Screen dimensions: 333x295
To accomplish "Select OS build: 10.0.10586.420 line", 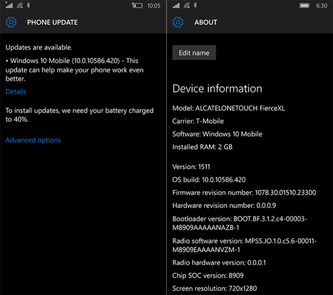I will 209,180.
